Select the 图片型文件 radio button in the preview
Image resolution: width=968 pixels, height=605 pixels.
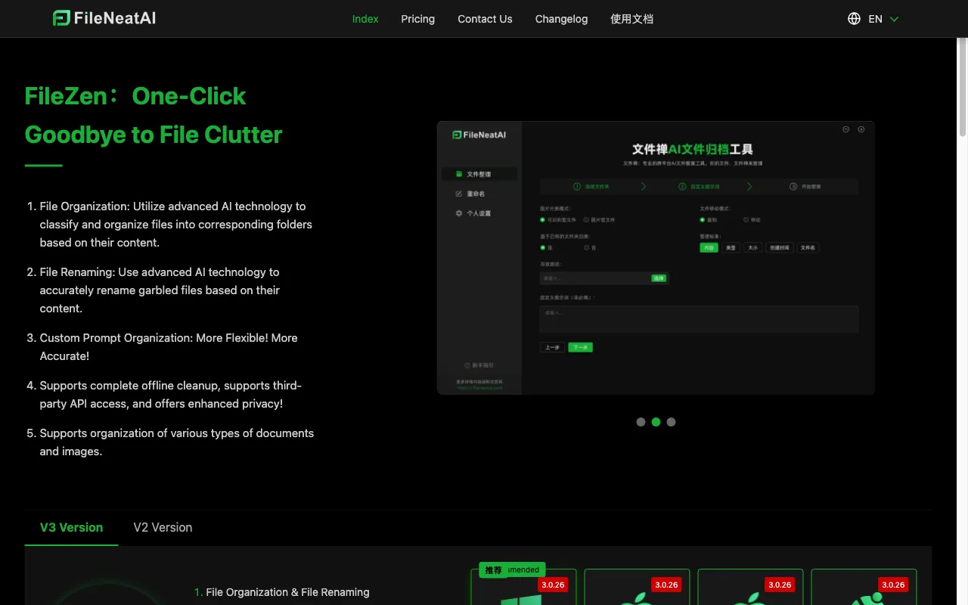click(586, 220)
